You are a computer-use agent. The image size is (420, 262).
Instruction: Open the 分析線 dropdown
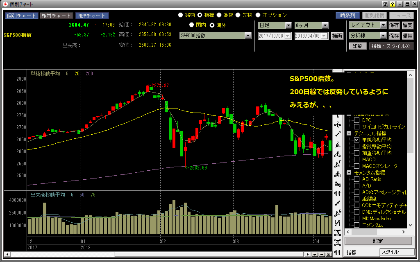(383, 36)
